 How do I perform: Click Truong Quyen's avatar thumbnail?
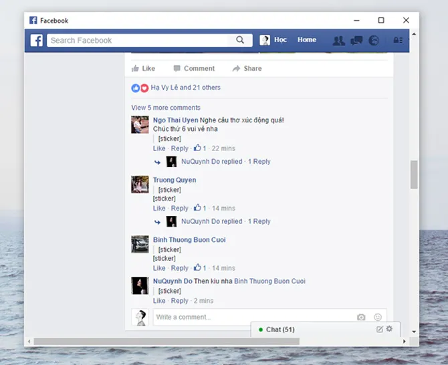pos(140,185)
